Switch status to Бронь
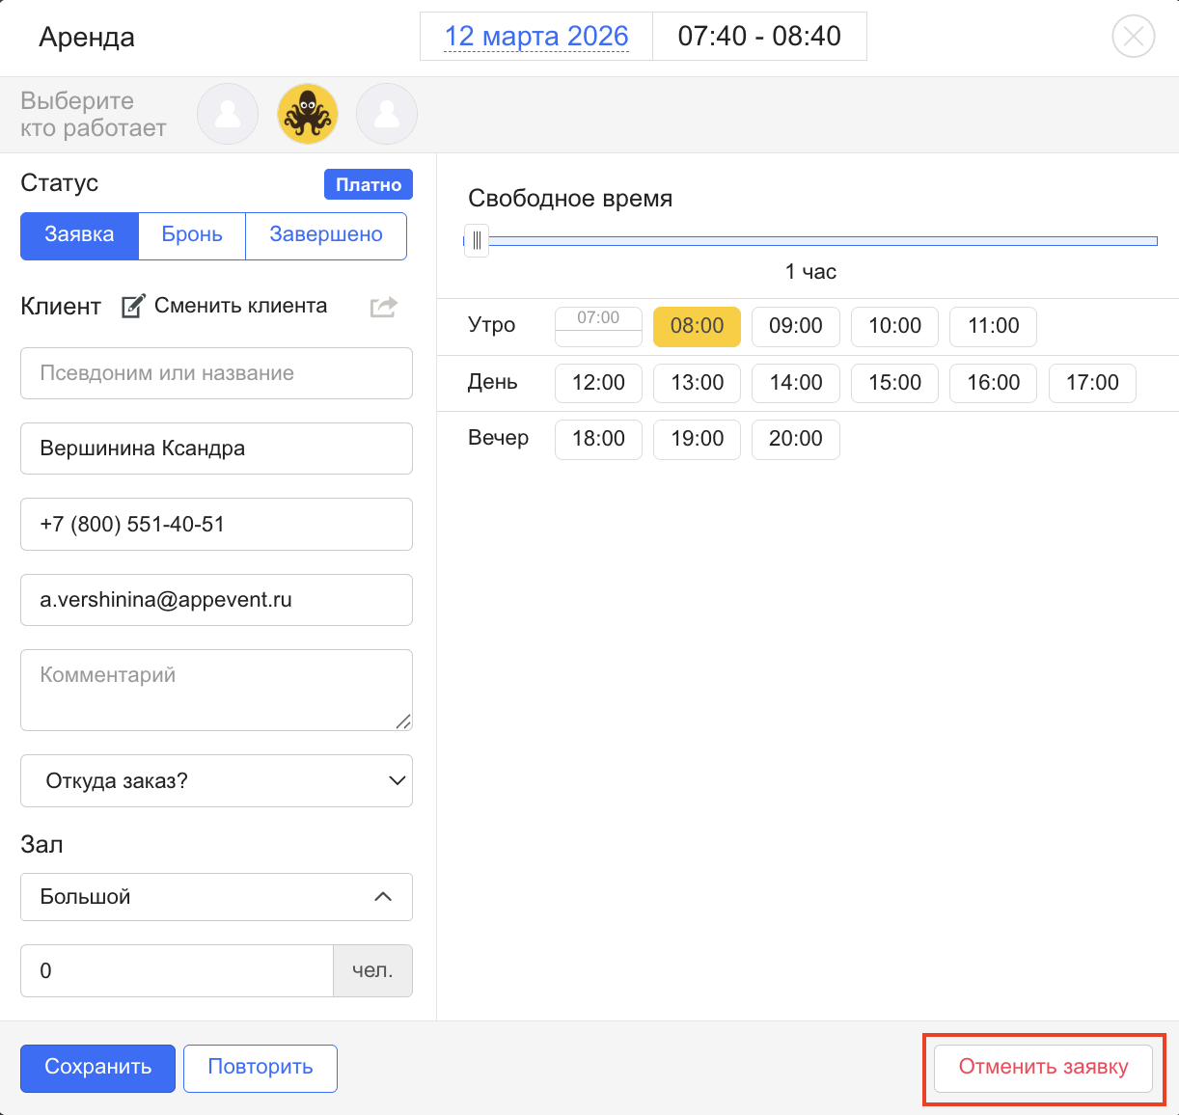Image resolution: width=1179 pixels, height=1115 pixels. pyautogui.click(x=192, y=235)
